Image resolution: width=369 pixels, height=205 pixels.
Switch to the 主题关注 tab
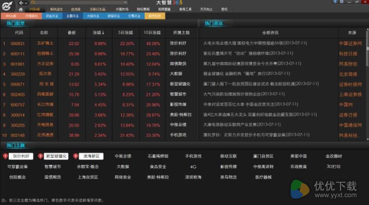(72, 16)
